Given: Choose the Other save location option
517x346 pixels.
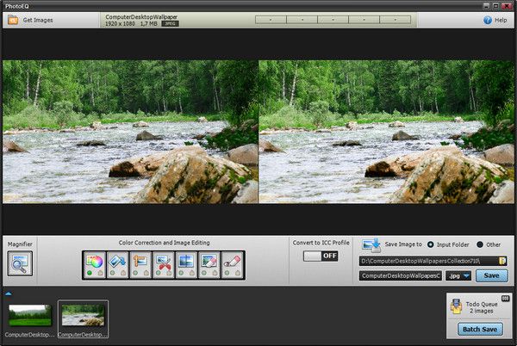Looking at the screenshot, I should 479,244.
